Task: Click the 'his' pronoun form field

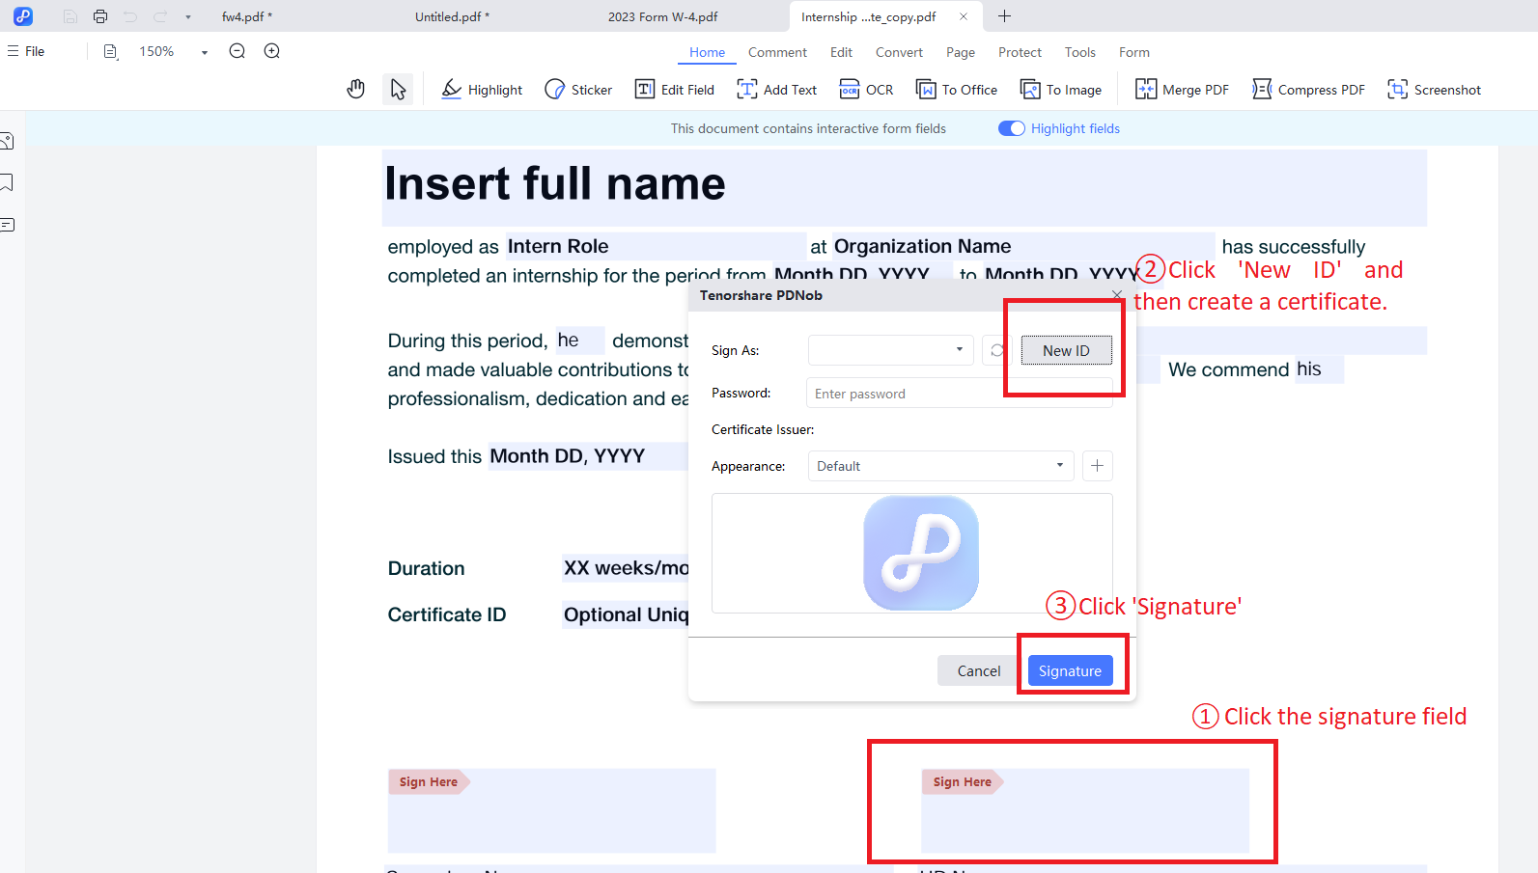Action: pyautogui.click(x=1319, y=369)
